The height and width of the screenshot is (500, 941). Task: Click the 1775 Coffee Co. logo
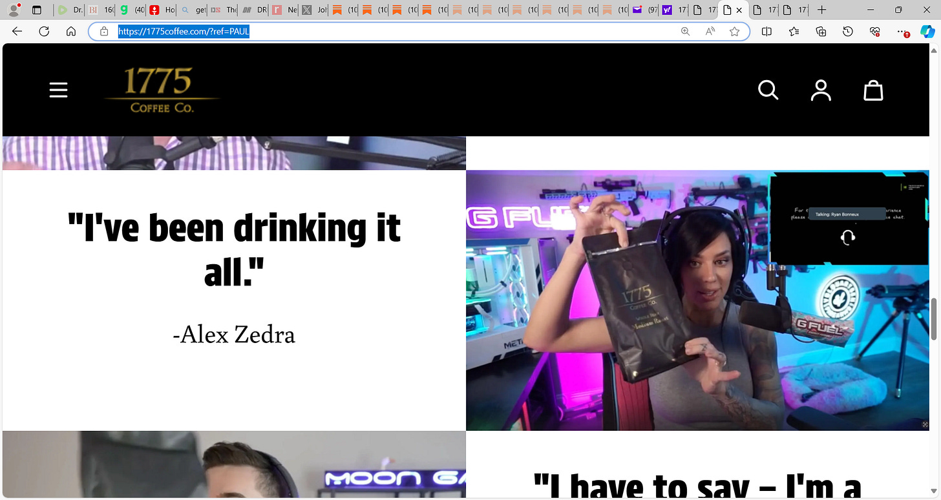tap(162, 90)
